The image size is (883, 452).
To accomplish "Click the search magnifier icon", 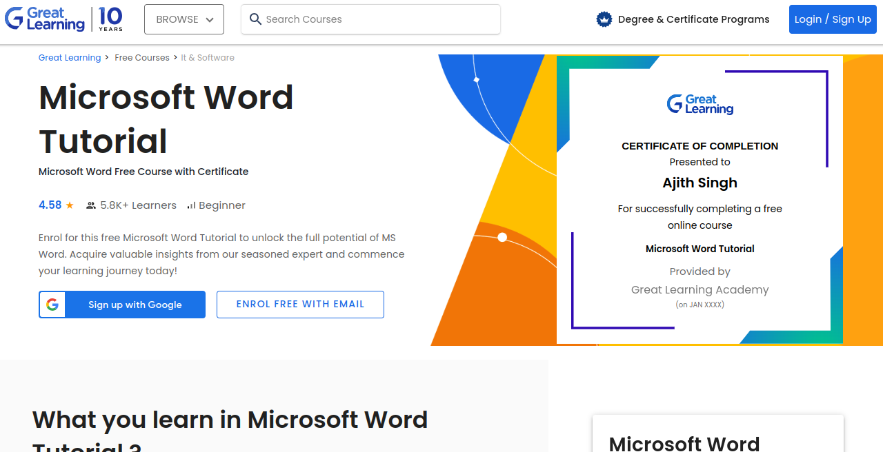I will 255,19.
